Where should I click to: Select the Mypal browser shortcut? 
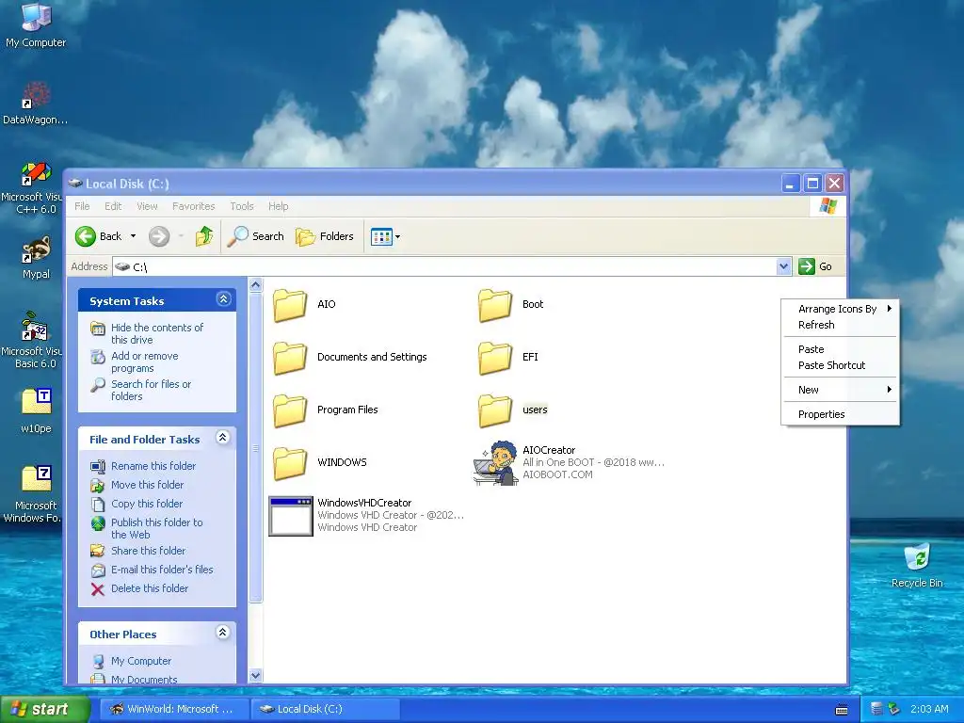click(36, 258)
